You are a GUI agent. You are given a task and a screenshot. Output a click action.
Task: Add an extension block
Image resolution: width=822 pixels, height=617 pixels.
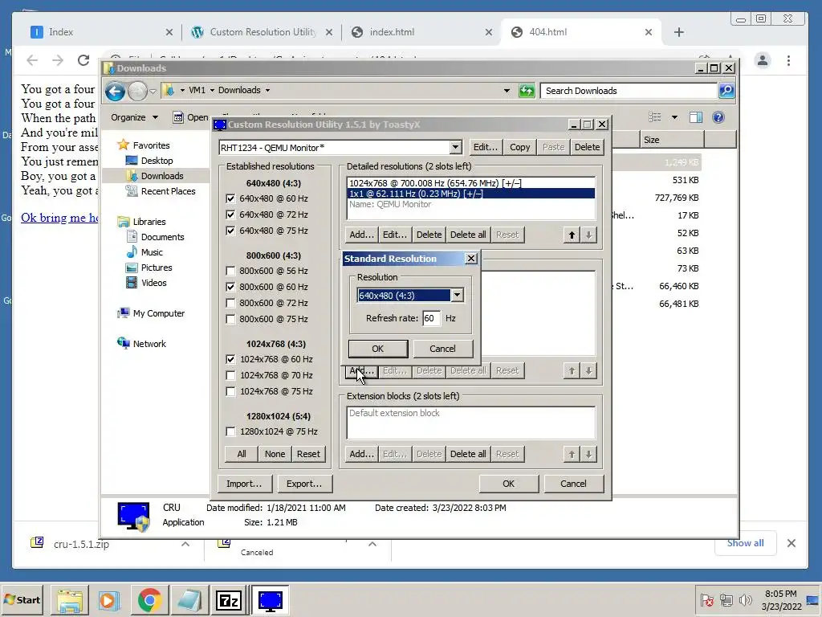(362, 454)
